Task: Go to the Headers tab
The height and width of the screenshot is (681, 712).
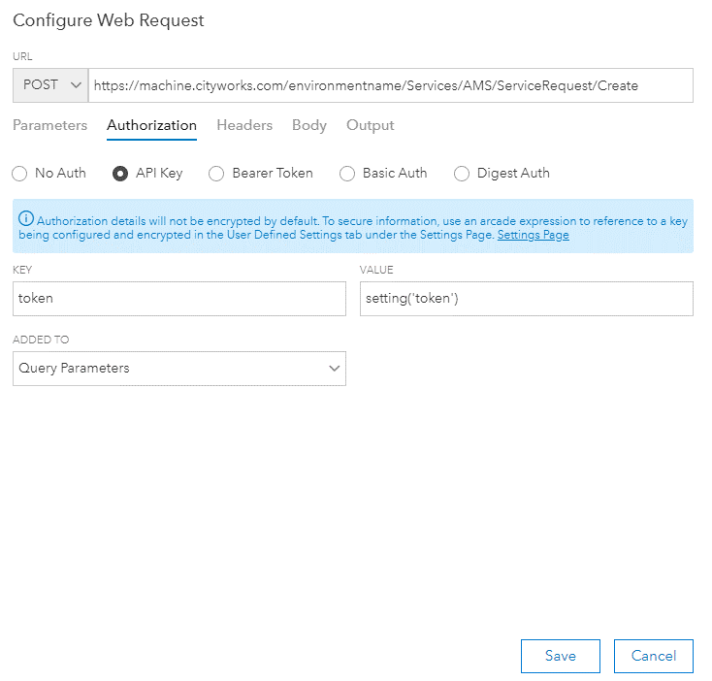Action: [x=244, y=125]
